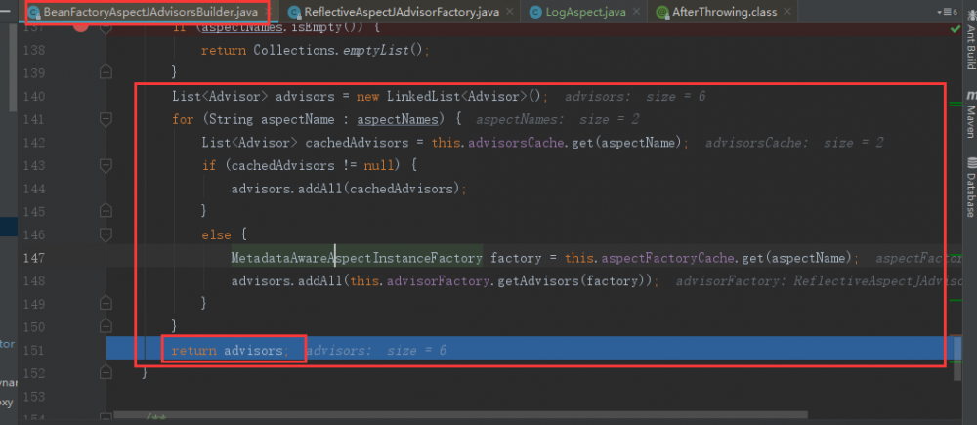The height and width of the screenshot is (425, 977).
Task: Show the hidden tabs dropdown list
Action: [947, 12]
